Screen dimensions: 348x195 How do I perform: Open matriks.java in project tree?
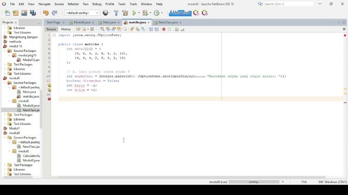[31, 96]
